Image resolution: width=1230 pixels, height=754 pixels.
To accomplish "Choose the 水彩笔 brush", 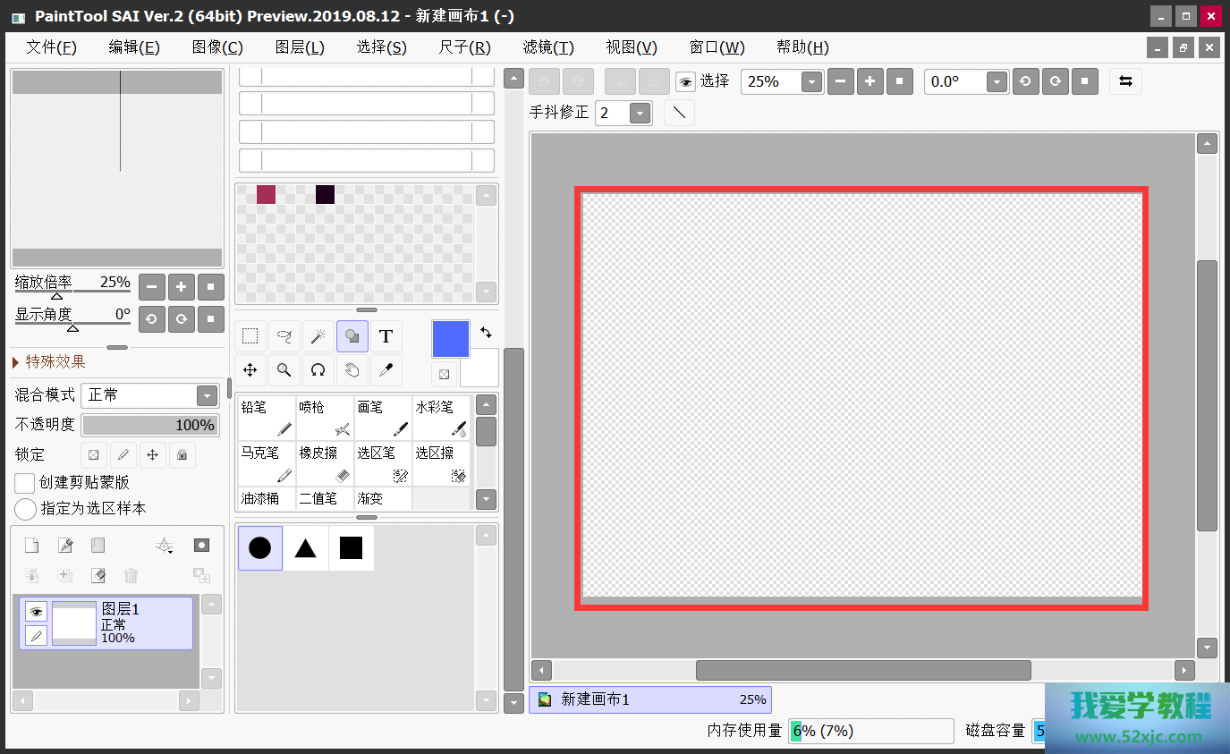I will pos(441,418).
